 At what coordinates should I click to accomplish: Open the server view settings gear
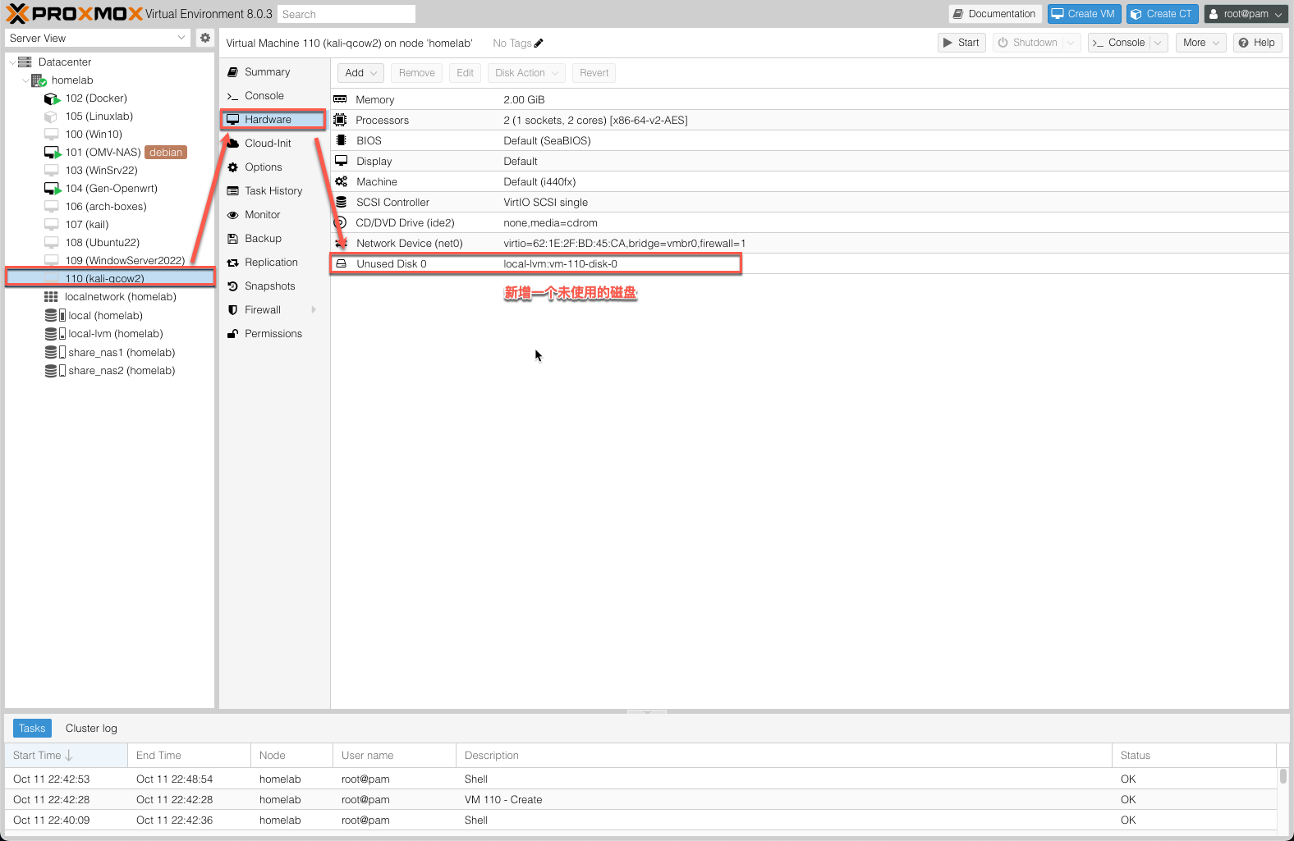click(x=205, y=38)
